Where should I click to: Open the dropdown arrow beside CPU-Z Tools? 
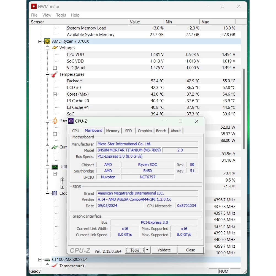point(147,250)
